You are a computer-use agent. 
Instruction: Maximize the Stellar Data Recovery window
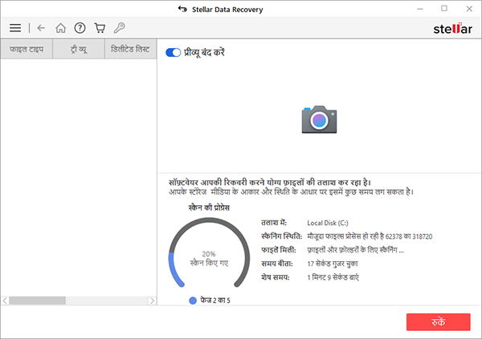pos(444,8)
